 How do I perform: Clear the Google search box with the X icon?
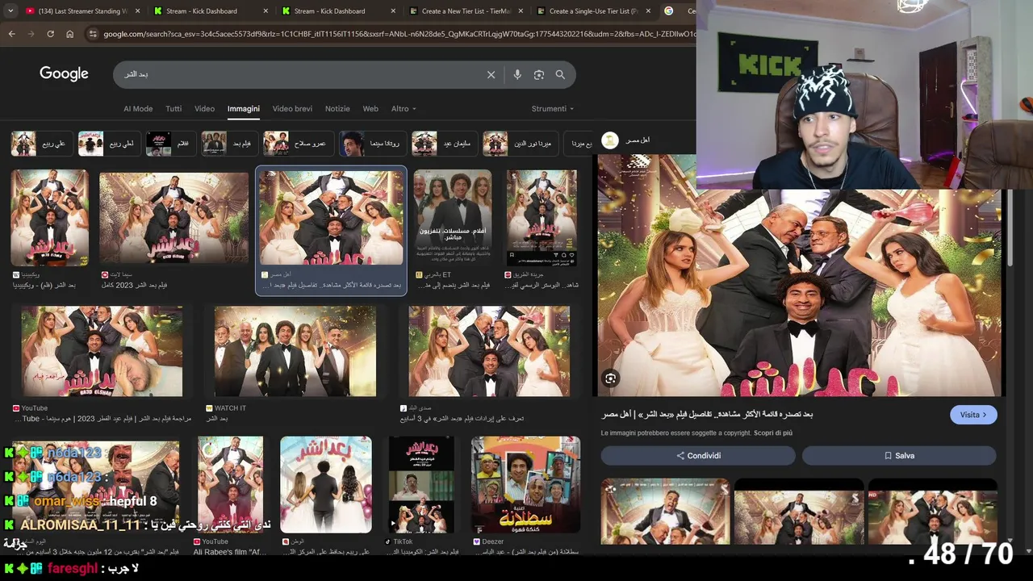[x=491, y=74]
